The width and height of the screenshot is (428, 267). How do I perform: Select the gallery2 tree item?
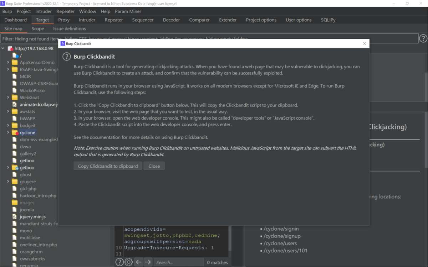click(28, 153)
